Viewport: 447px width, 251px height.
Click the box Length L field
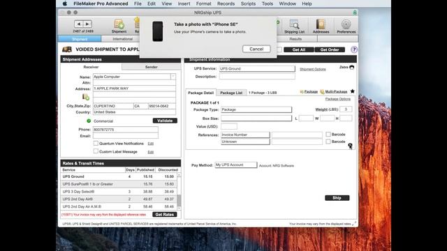306,118
